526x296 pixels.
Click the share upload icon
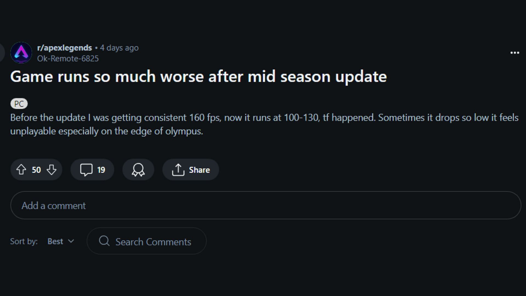pyautogui.click(x=178, y=169)
